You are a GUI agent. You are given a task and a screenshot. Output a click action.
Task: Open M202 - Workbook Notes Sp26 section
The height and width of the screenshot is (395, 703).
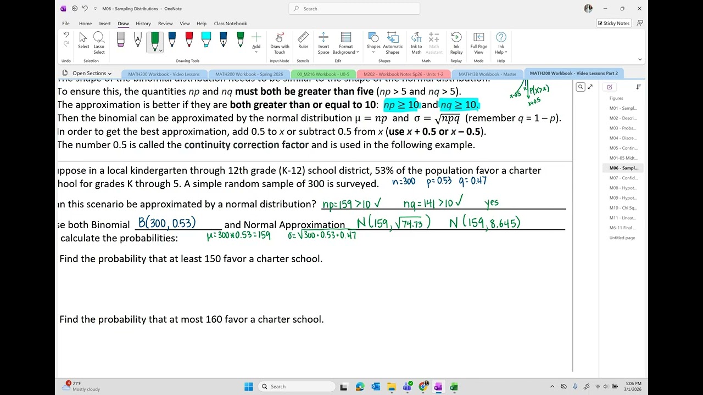(403, 74)
